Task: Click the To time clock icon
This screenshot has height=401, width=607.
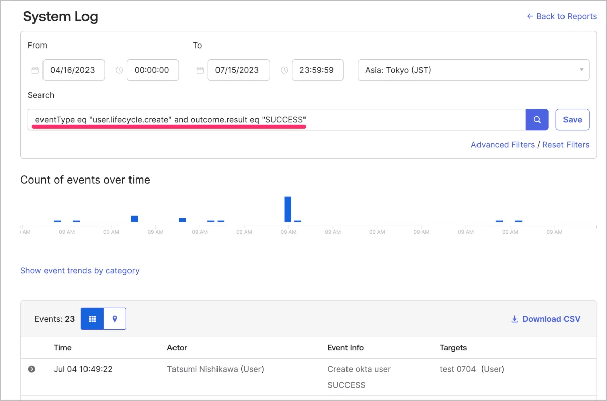Action: coord(284,70)
